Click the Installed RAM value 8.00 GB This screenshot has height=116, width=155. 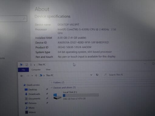[x=72, y=38]
